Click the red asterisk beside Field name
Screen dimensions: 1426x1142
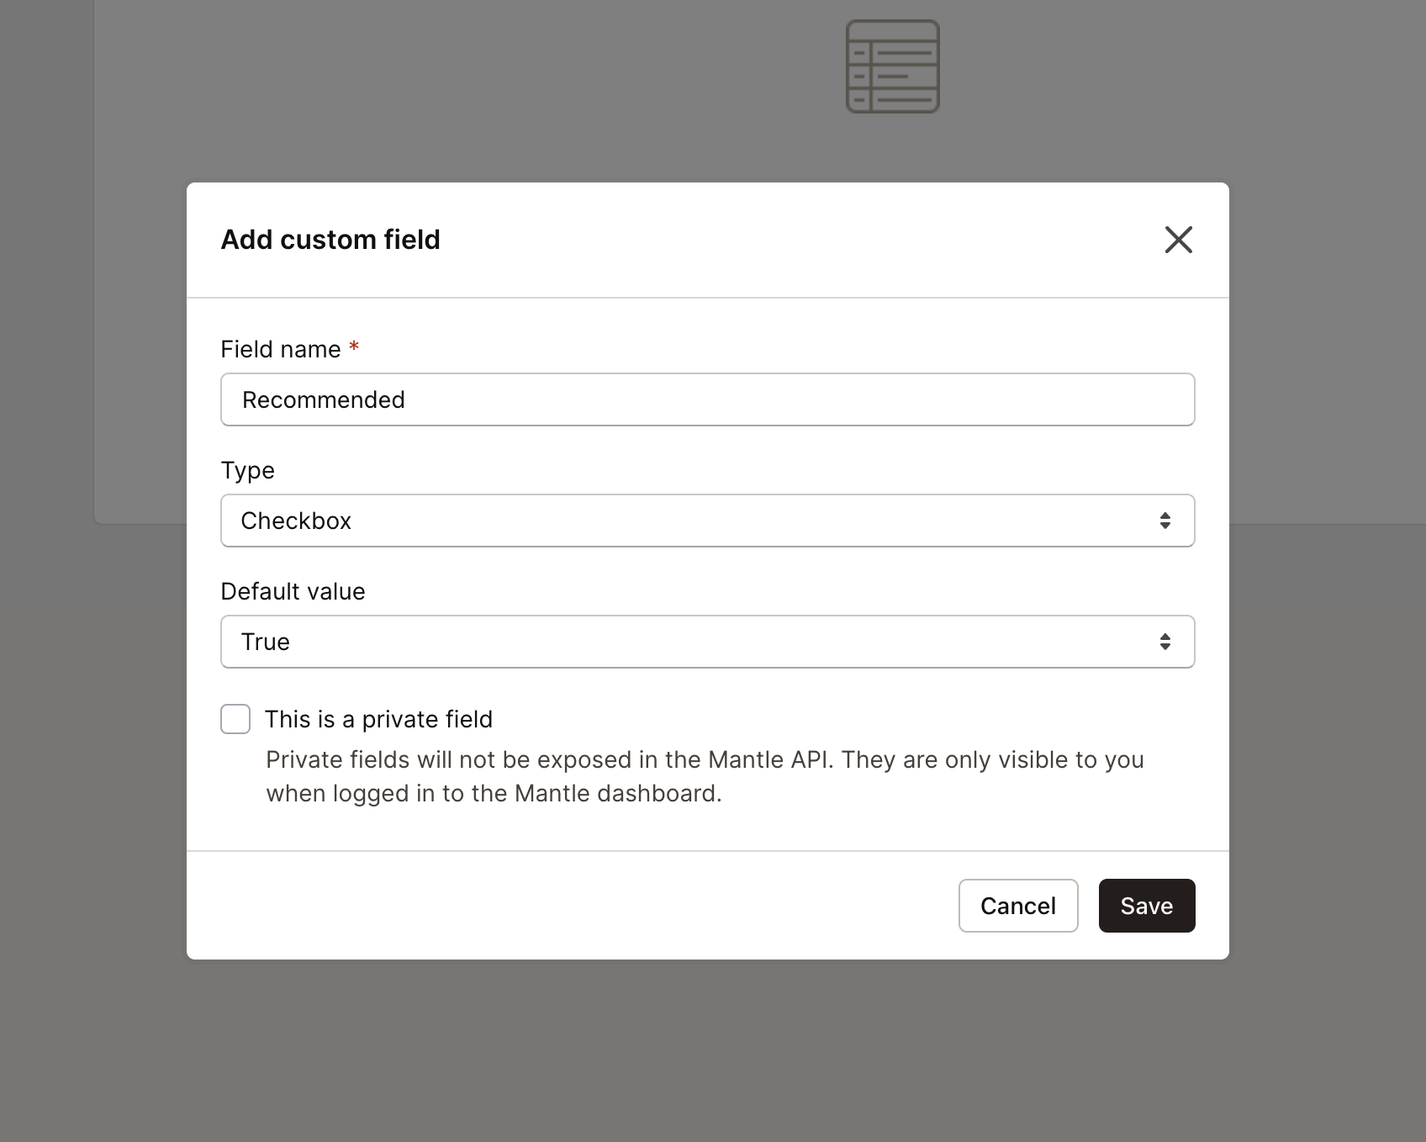pyautogui.click(x=353, y=346)
